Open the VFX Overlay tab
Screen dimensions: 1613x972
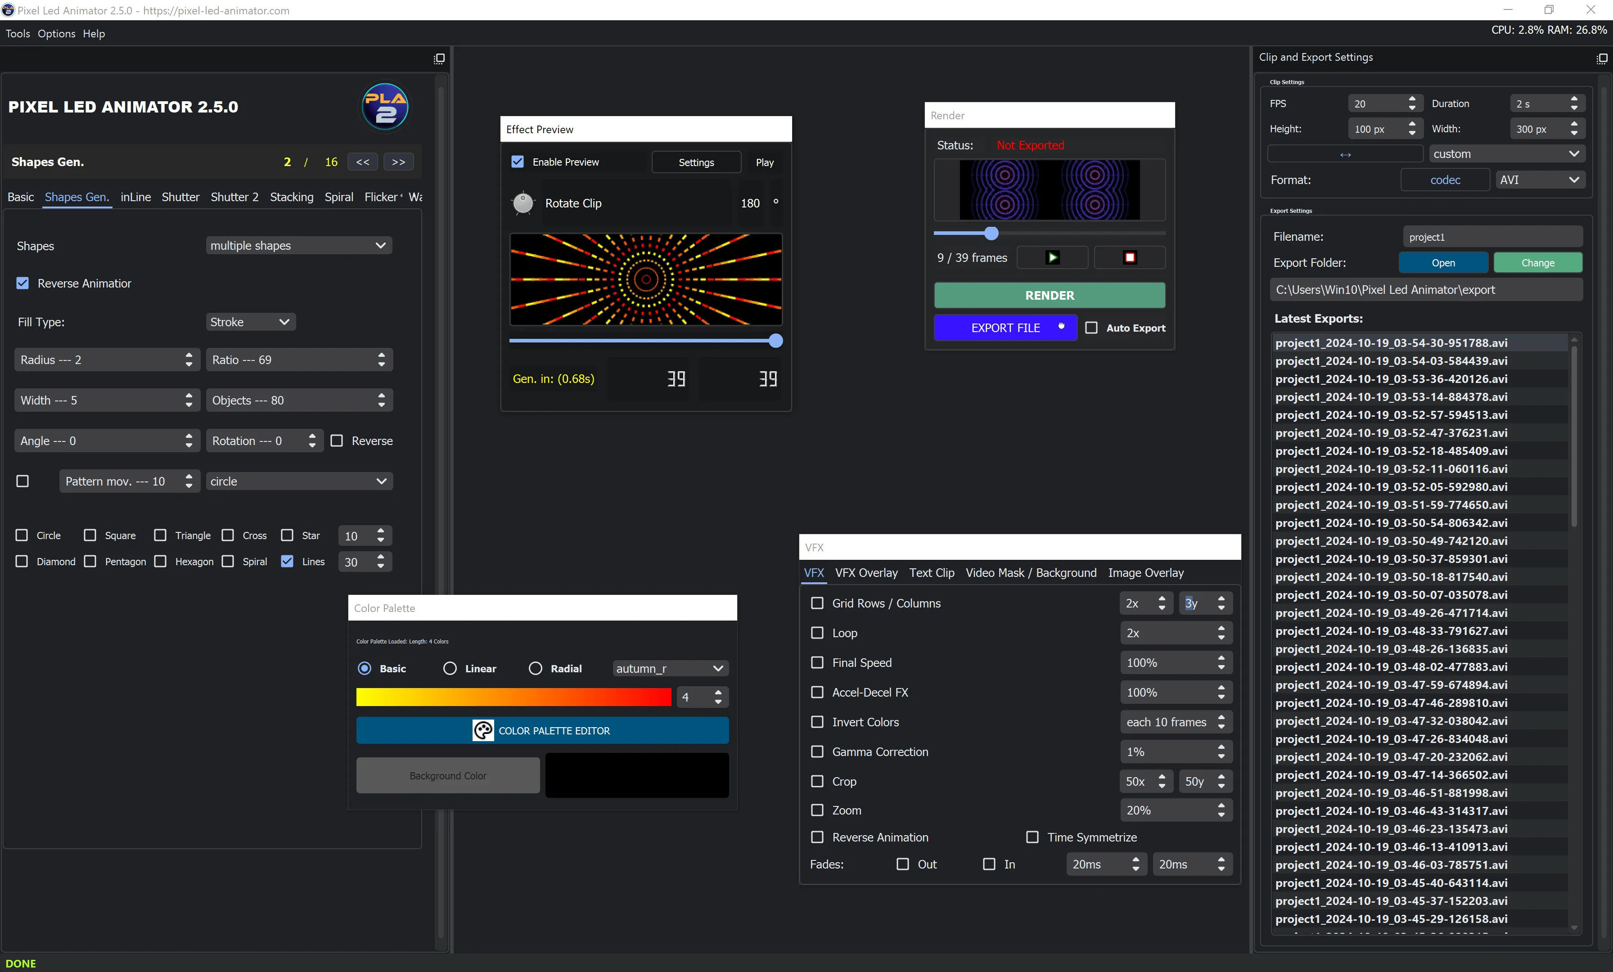coord(866,573)
